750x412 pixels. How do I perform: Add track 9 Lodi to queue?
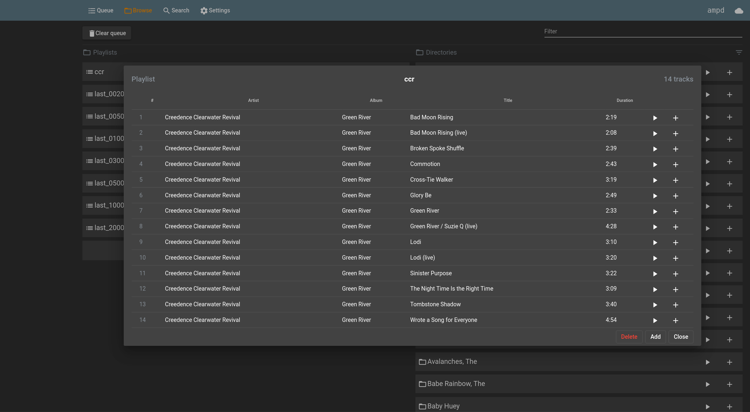point(676,242)
